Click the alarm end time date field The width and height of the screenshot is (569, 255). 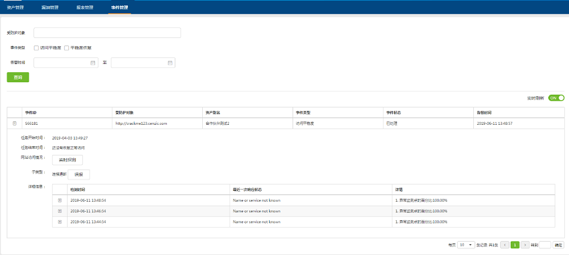[x=143, y=63]
